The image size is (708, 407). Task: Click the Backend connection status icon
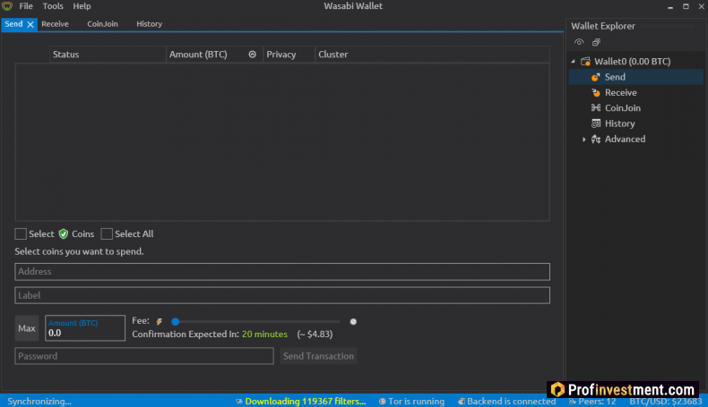click(461, 401)
